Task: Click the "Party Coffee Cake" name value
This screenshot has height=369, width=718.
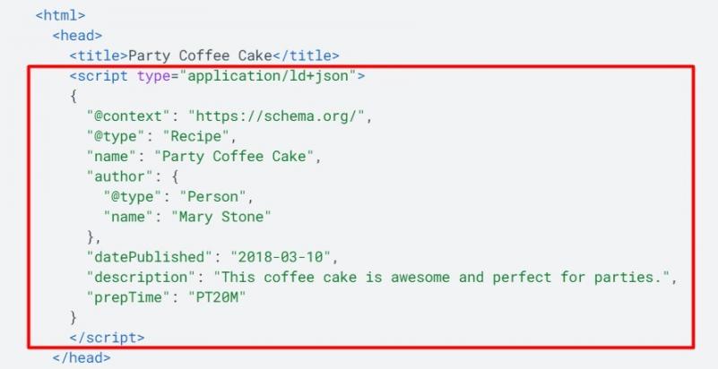Action: 234,157
